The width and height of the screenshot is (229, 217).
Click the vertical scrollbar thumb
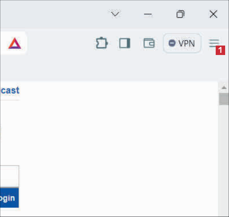(224, 99)
